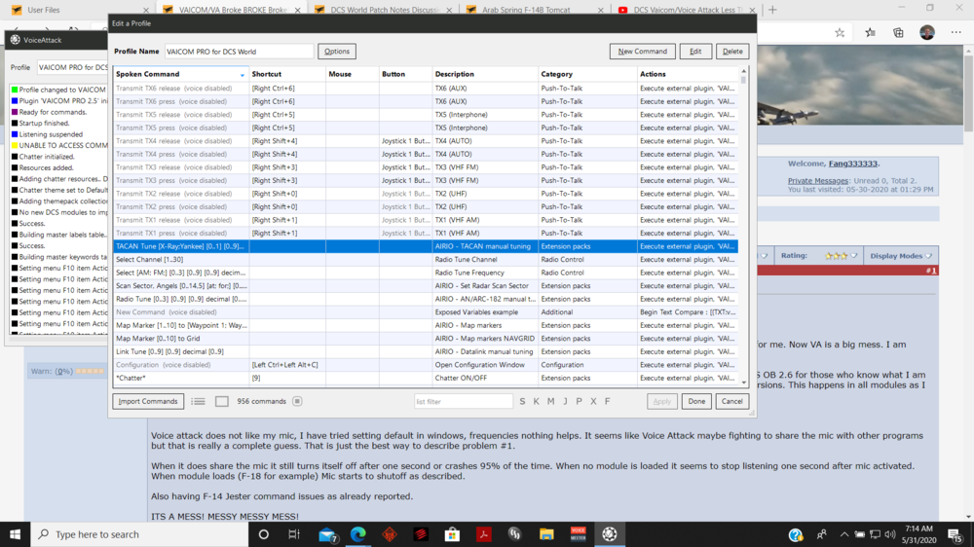The height and width of the screenshot is (547, 974).
Task: Toggle the M filter letter
Action: tap(551, 402)
